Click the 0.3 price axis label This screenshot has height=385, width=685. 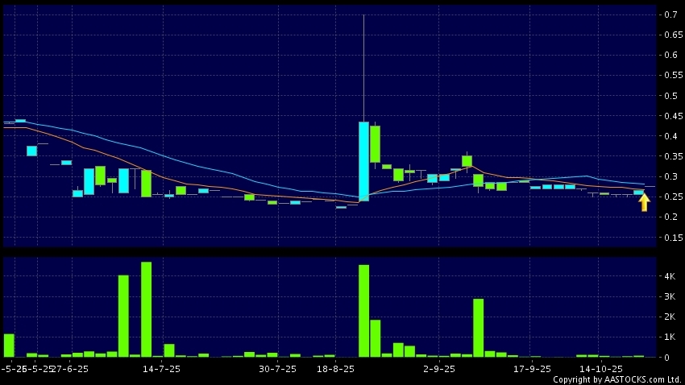[x=670, y=176]
